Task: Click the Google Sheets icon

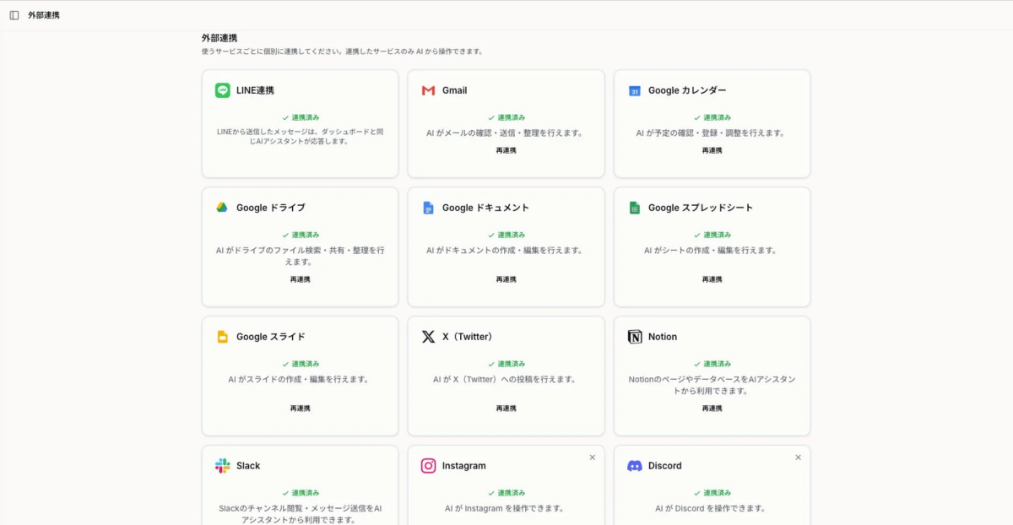Action: click(x=635, y=208)
